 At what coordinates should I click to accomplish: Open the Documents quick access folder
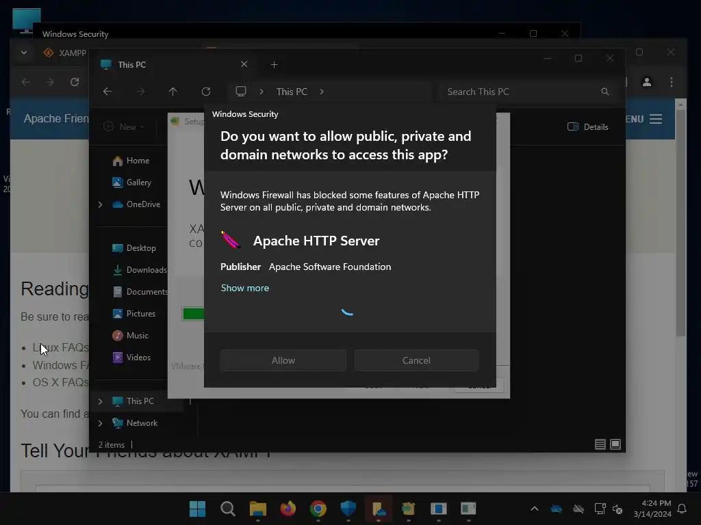(x=140, y=291)
